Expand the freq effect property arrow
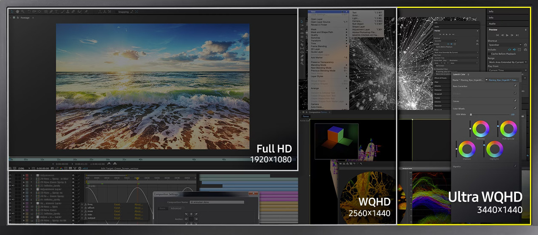The width and height of the screenshot is (538, 235). [82, 204]
